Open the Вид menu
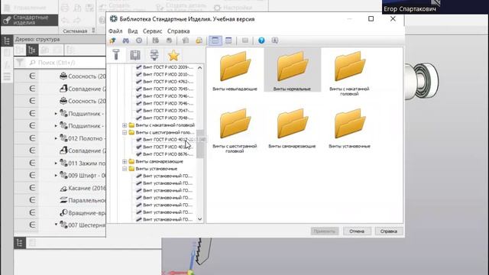This screenshot has width=489, height=275. click(x=132, y=31)
